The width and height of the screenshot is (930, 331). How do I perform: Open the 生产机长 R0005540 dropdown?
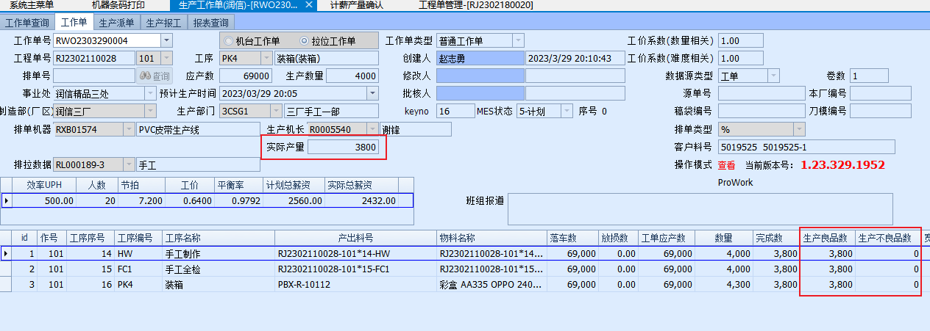[x=372, y=129]
